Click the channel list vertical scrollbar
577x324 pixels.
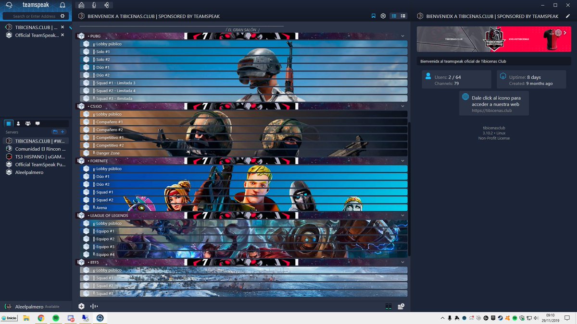pos(410,190)
